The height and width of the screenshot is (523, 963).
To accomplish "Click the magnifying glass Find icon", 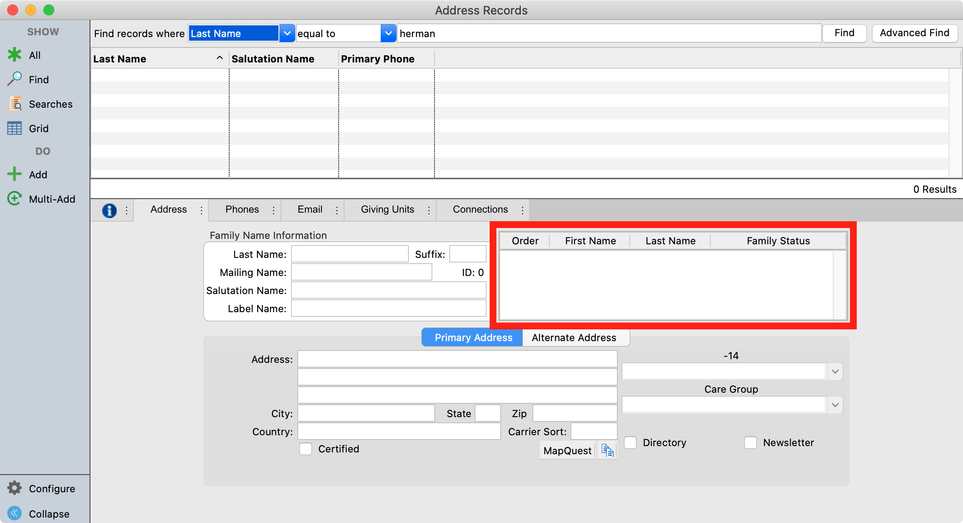I will coord(14,79).
